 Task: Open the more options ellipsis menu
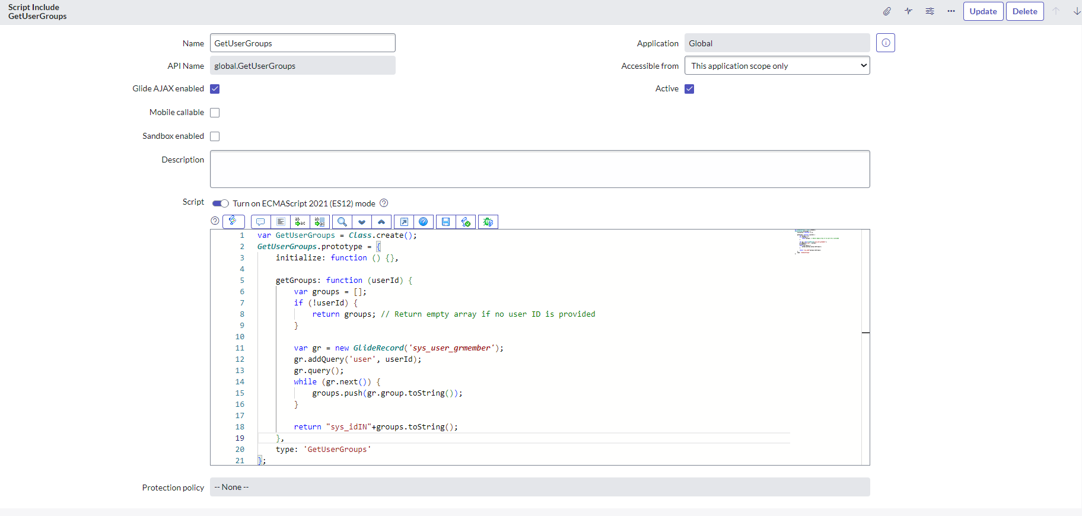click(951, 11)
